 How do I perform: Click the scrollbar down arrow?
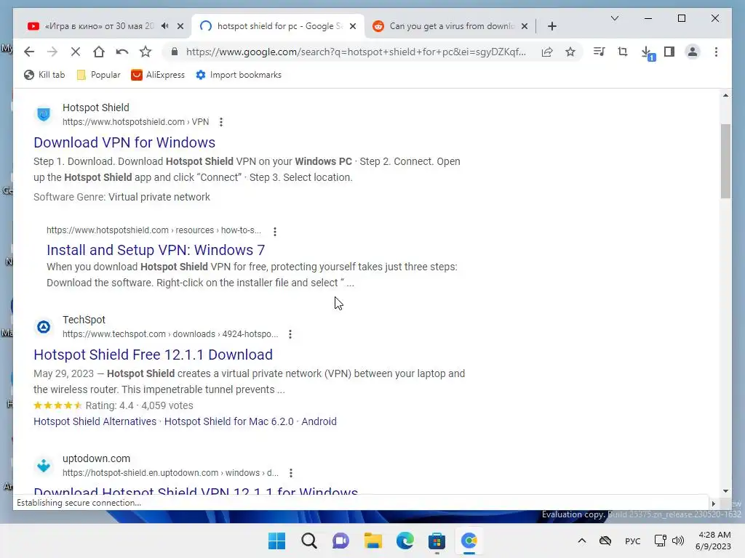click(725, 491)
